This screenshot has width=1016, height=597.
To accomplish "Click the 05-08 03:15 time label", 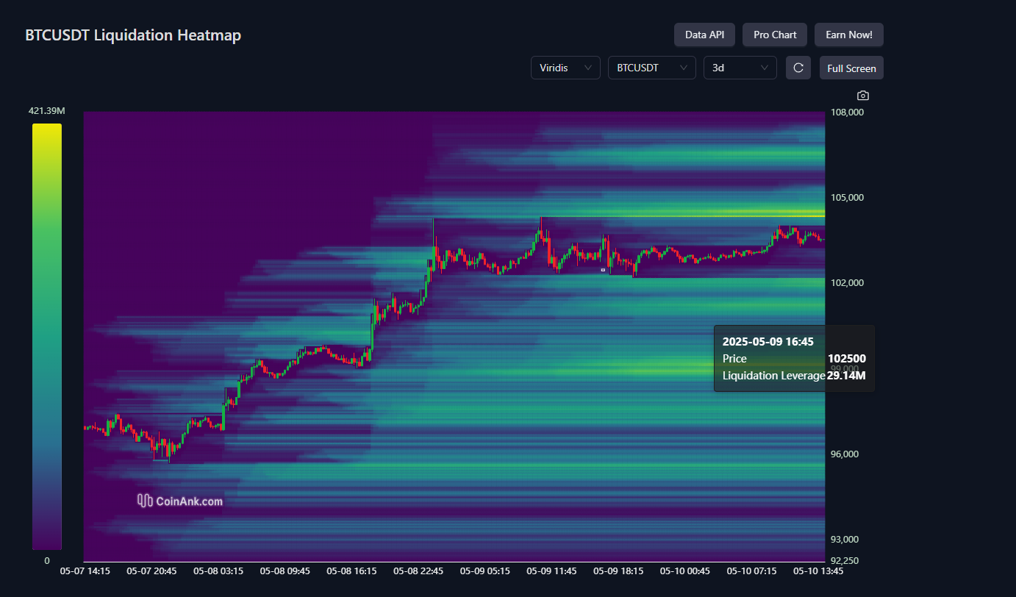I will (218, 571).
